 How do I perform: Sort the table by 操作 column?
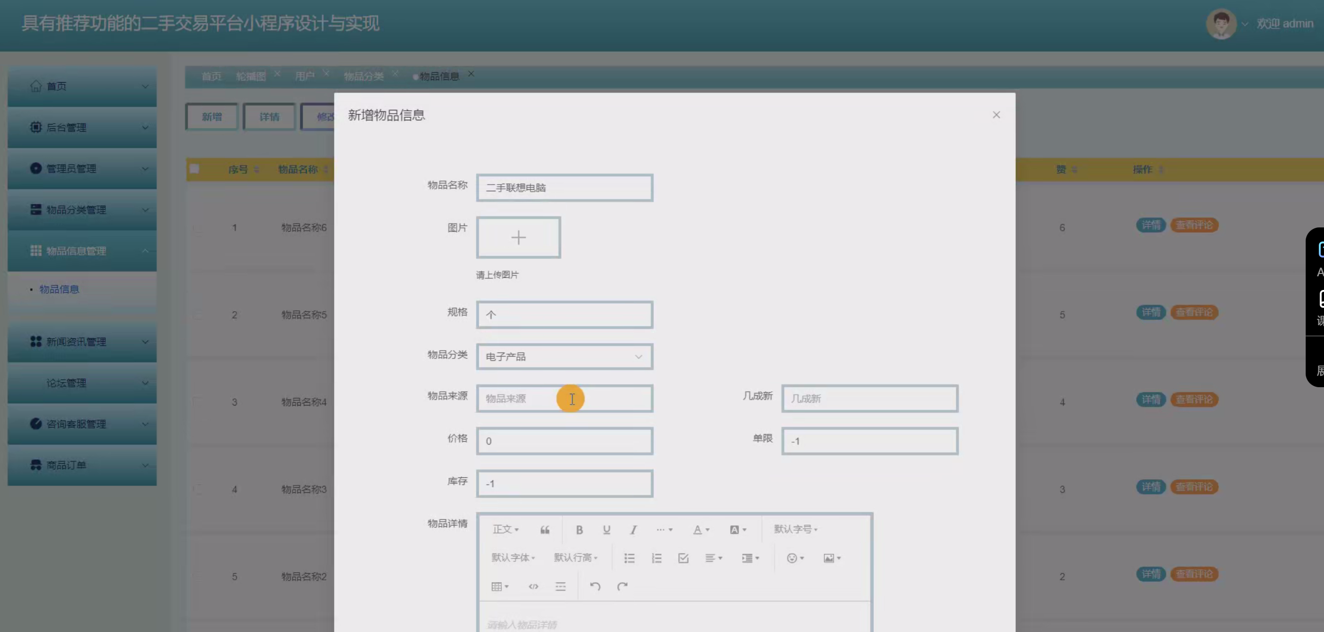point(1161,169)
